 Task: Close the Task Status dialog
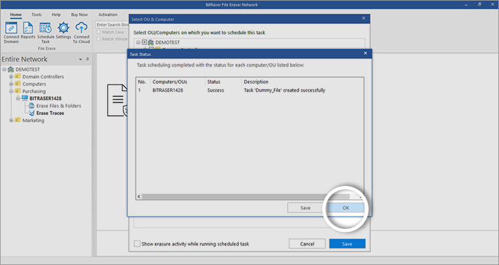[365, 53]
